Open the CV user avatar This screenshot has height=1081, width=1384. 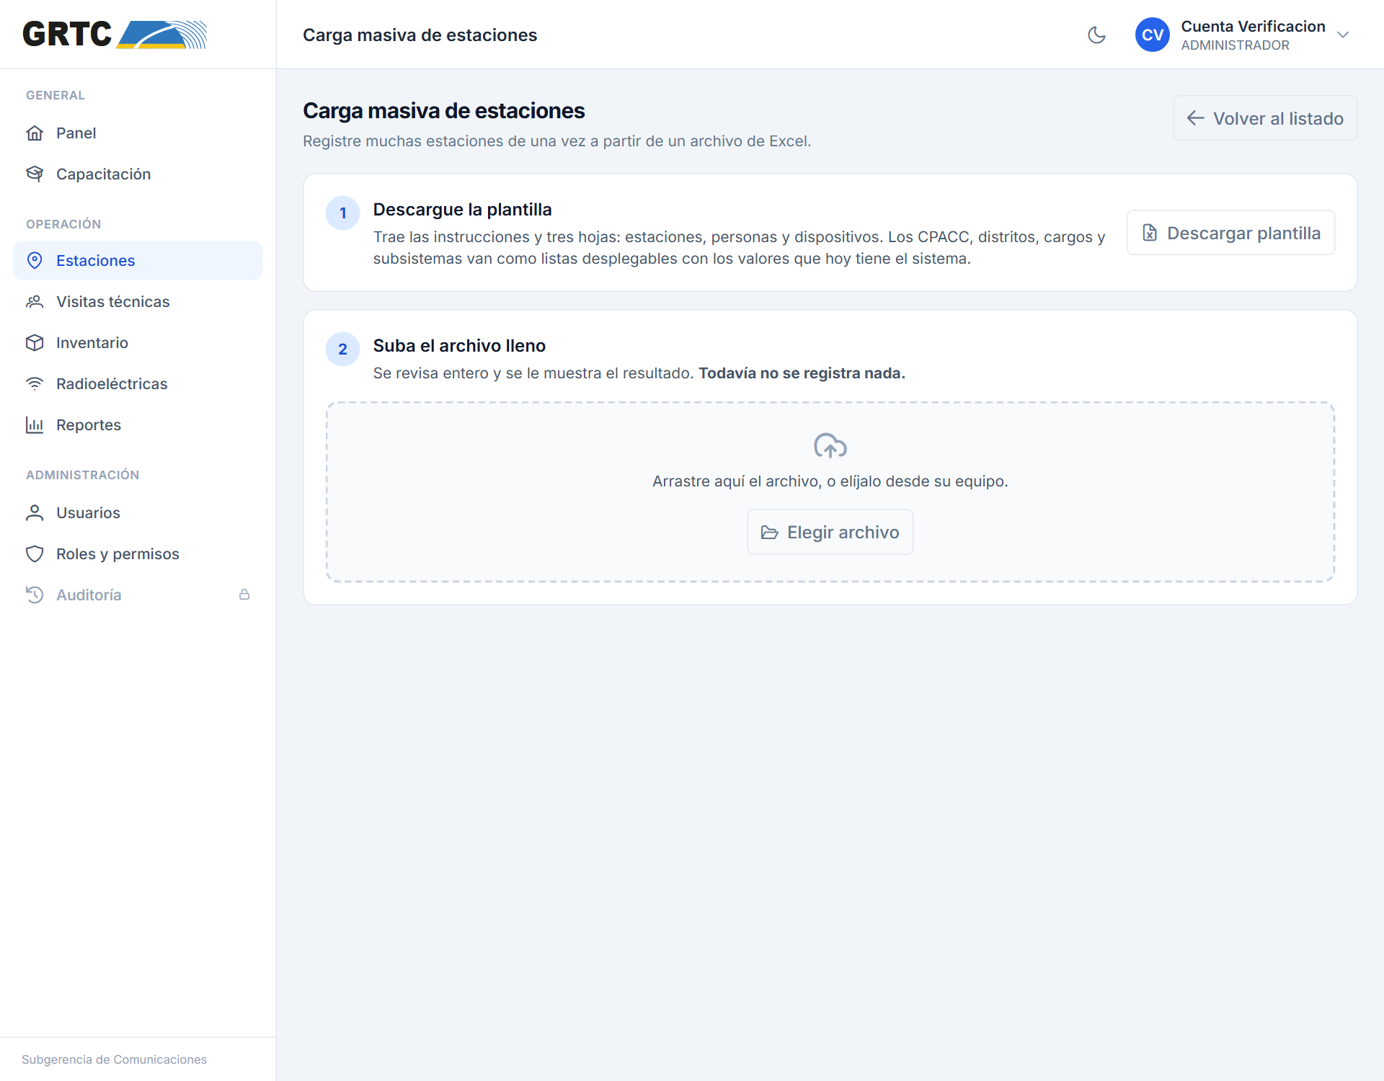coord(1152,35)
